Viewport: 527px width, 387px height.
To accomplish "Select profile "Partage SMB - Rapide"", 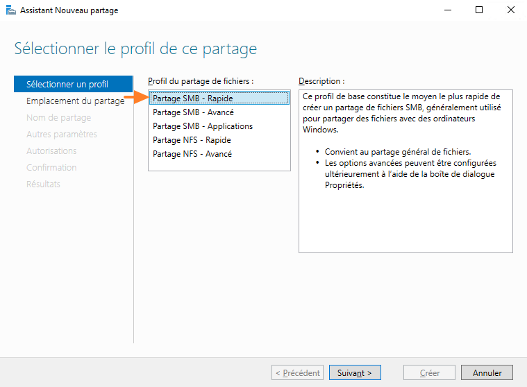I will point(219,98).
